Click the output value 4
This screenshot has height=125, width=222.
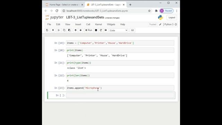(68, 81)
